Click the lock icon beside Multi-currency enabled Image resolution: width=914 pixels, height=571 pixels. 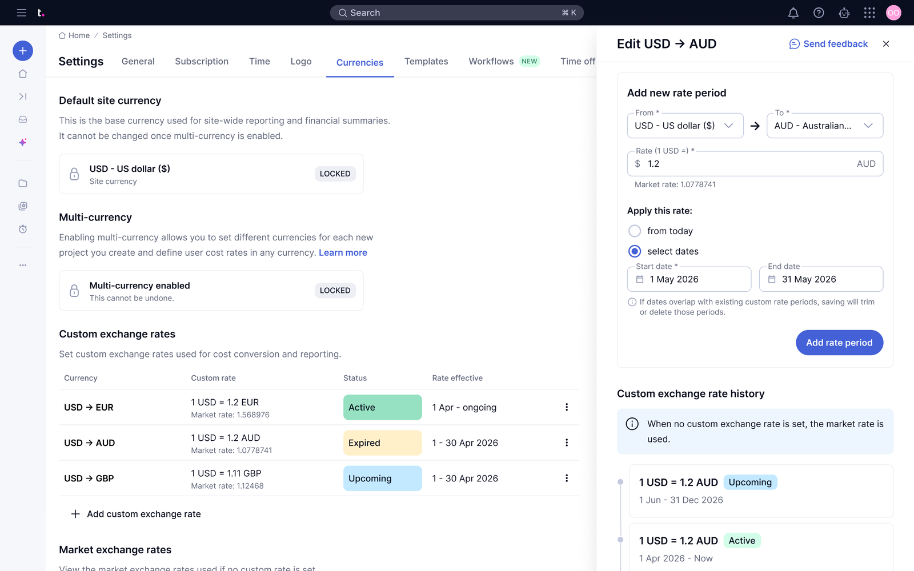[74, 291]
